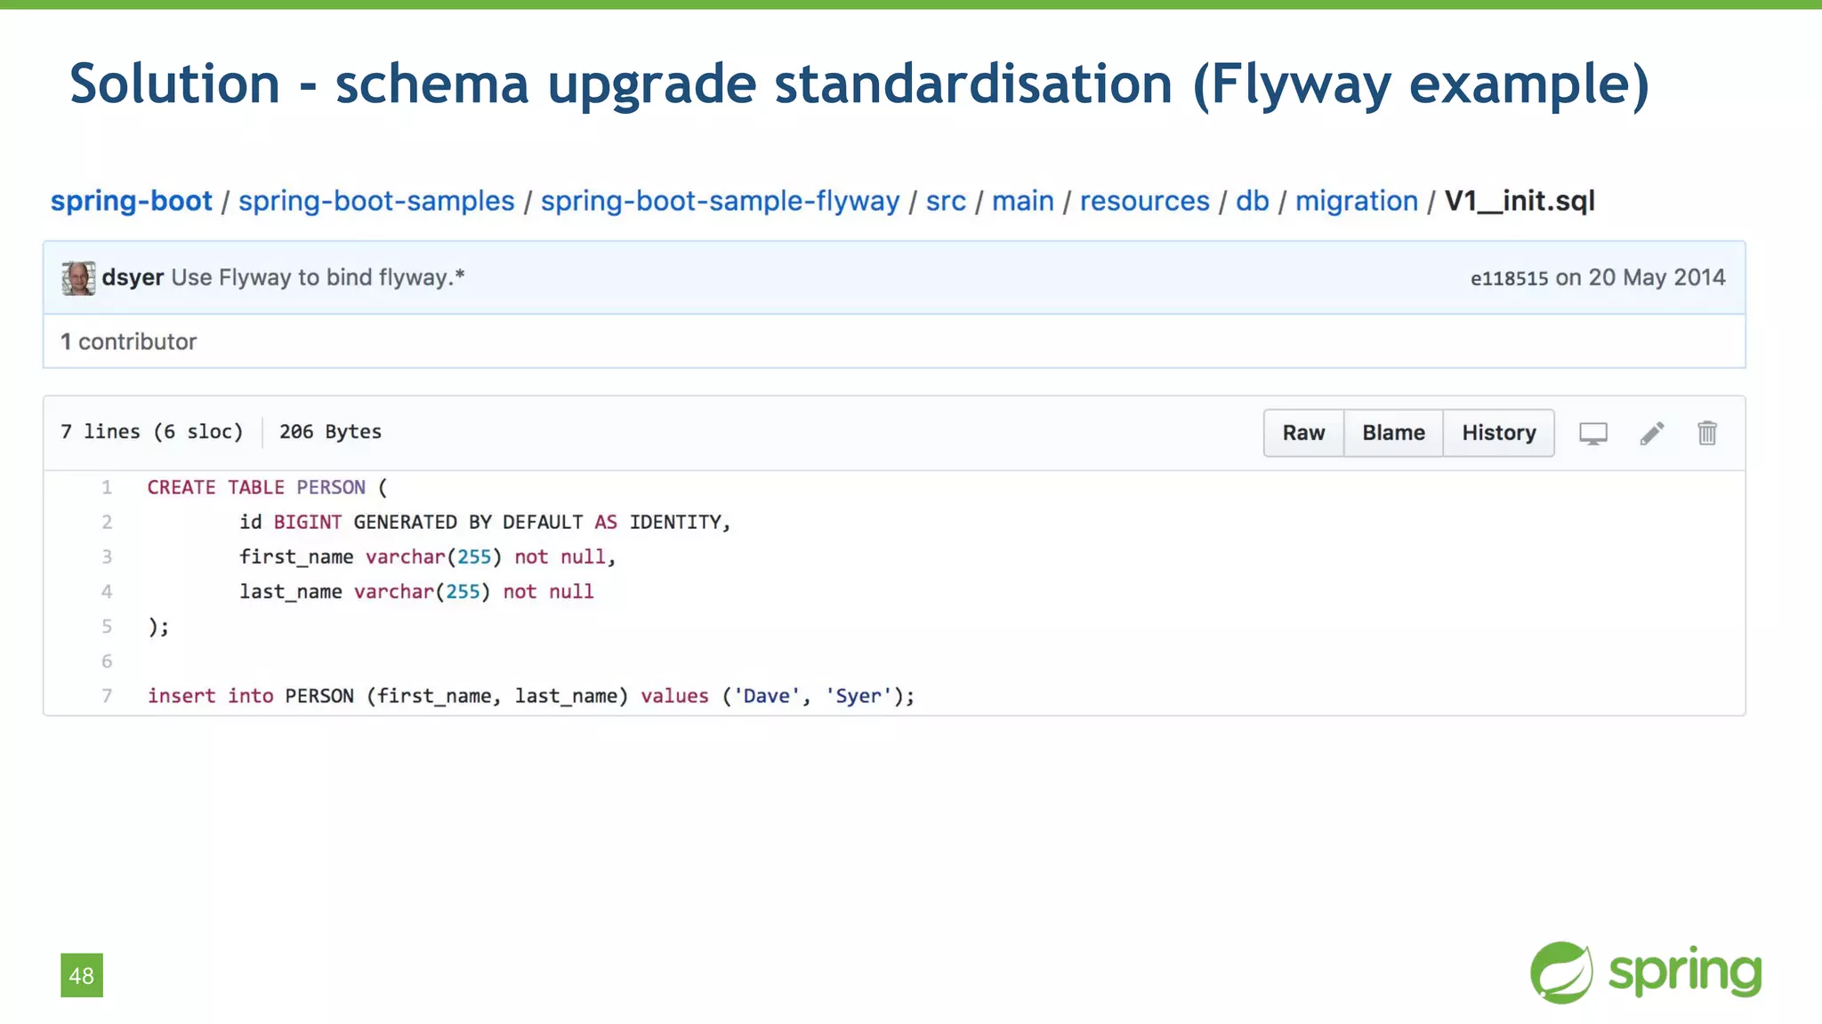Click the 'insert into PERSON' code line
The image size is (1822, 1024).
(x=531, y=696)
